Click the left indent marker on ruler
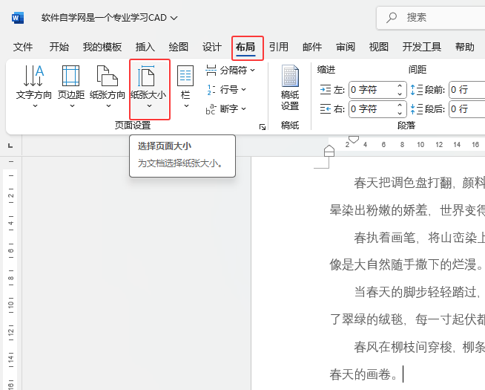The height and width of the screenshot is (390, 485). tap(329, 151)
